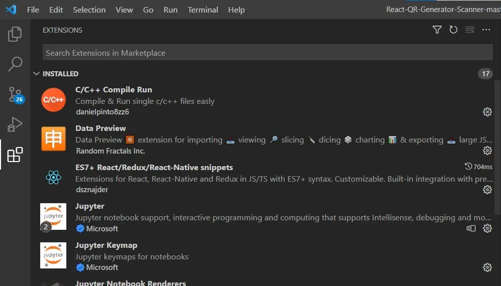The width and height of the screenshot is (501, 286).
Task: Click the window title React-QR-Generator-Scanner
Action: point(444,10)
